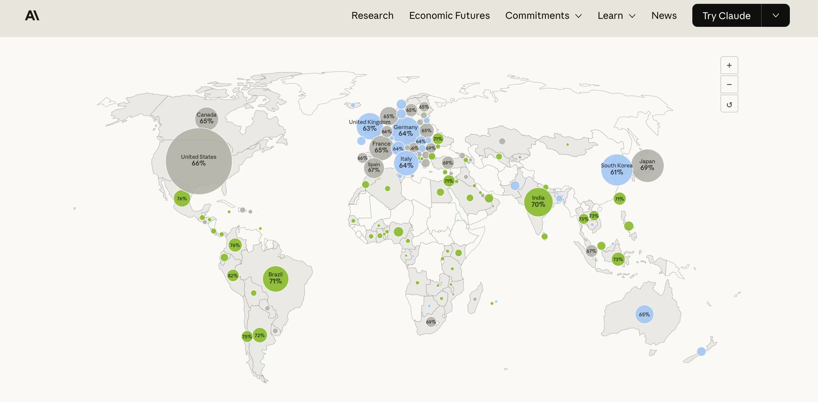Open the Commitments dropdown menu
The image size is (818, 402).
(543, 15)
